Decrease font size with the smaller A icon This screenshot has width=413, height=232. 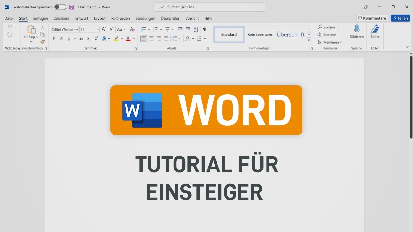click(111, 29)
